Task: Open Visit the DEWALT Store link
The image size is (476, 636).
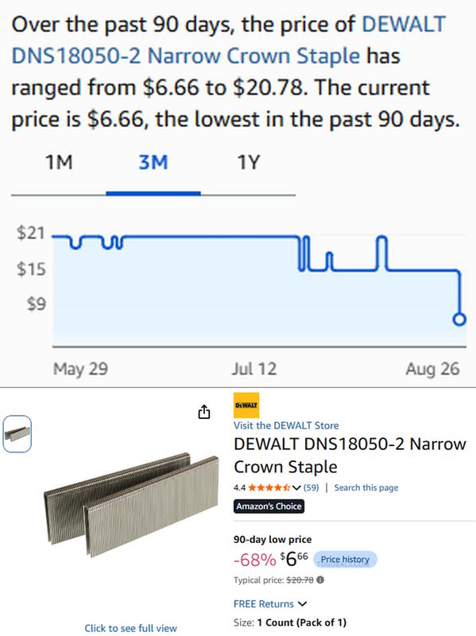Action: 286,425
